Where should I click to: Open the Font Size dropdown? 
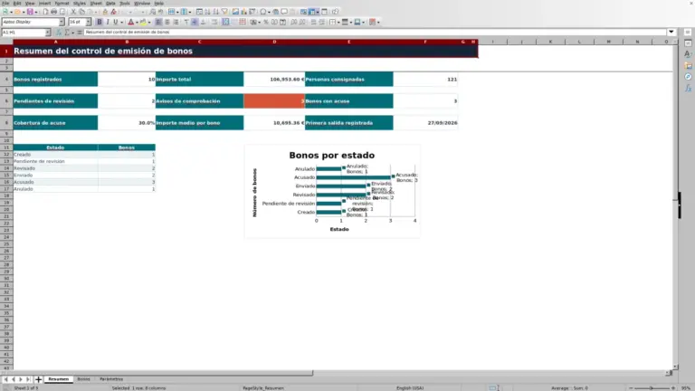click(88, 22)
